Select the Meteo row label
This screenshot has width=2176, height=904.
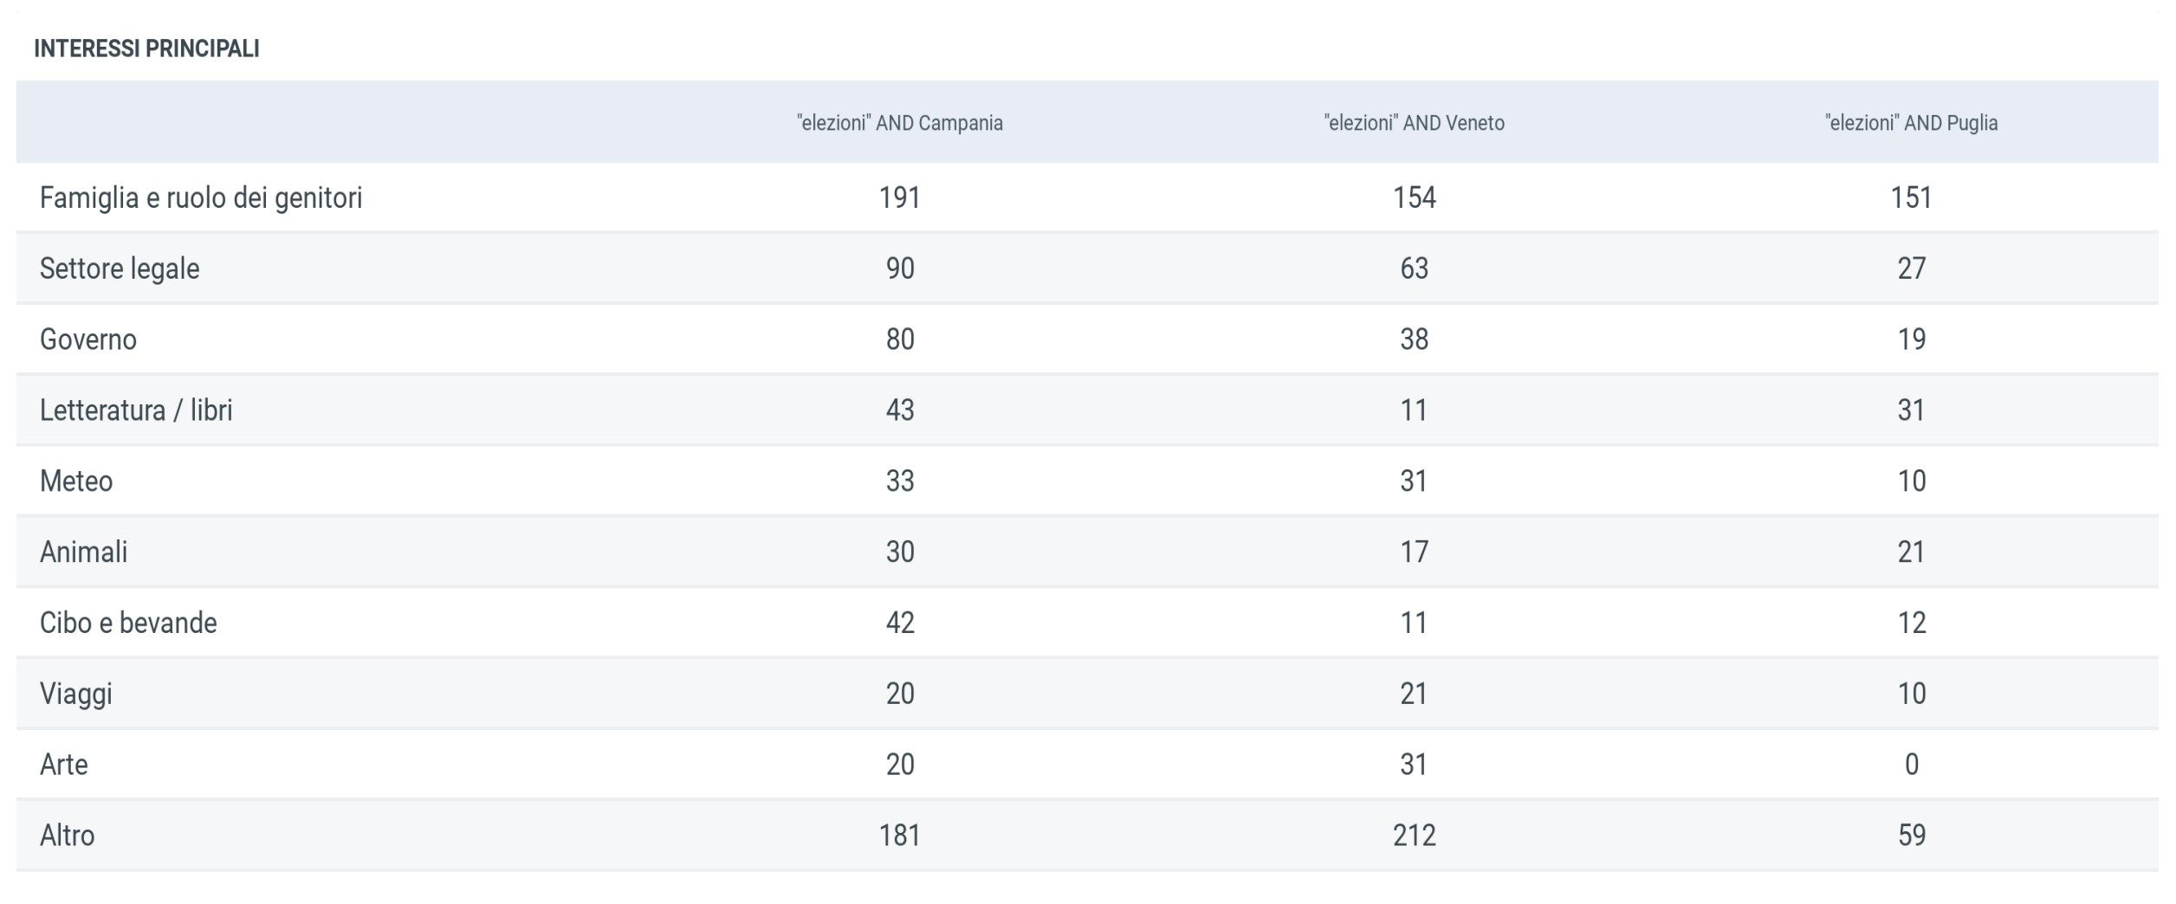coord(76,481)
